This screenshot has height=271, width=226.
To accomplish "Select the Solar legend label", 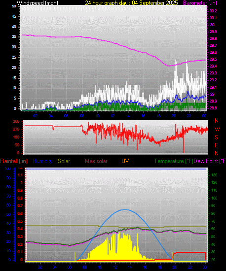I will (x=64, y=161).
